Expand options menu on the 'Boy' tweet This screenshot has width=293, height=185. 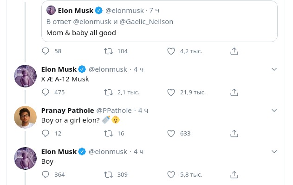tap(274, 152)
